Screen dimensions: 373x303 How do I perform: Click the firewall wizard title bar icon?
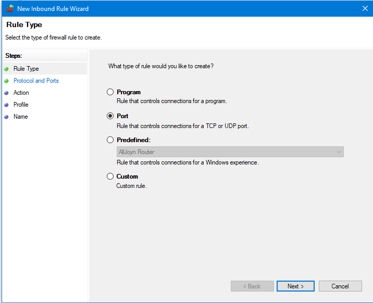[x=10, y=8]
